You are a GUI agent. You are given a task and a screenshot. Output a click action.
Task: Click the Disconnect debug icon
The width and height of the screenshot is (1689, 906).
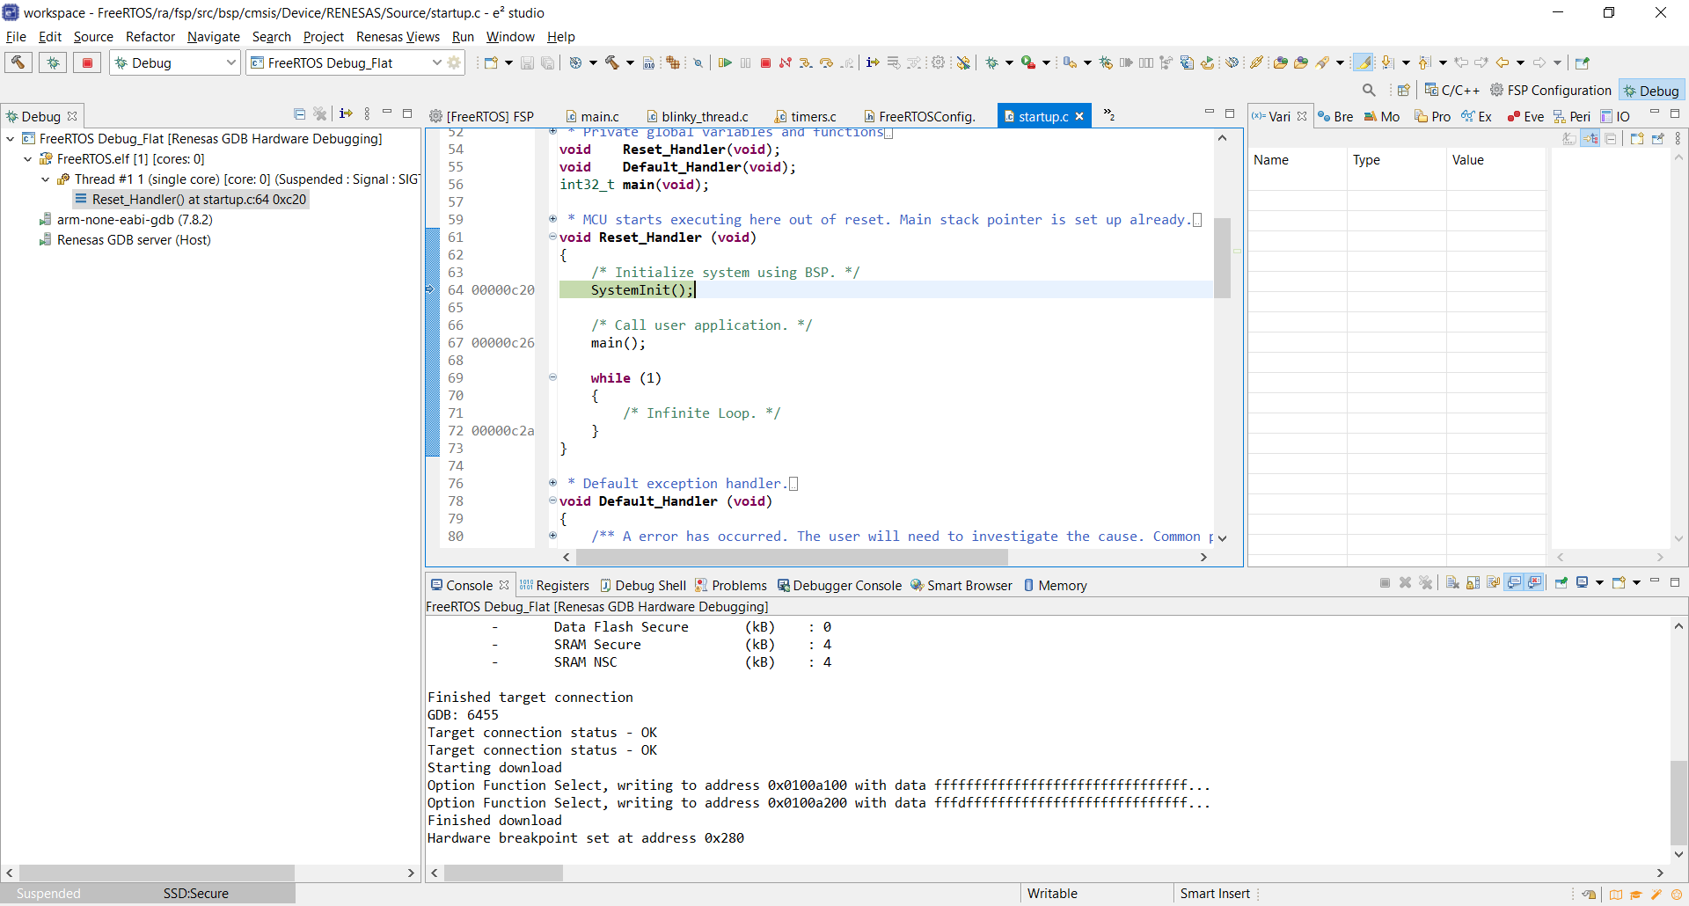(786, 62)
